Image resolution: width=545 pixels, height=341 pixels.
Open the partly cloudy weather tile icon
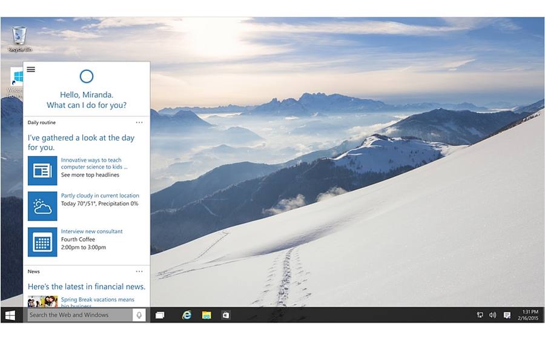42,206
